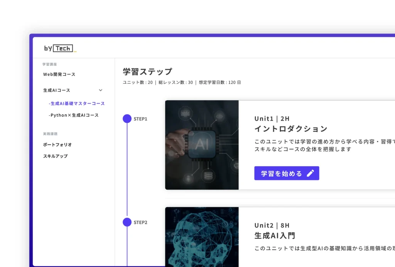The width and height of the screenshot is (395, 267).
Task: Collapse the 生成AIコース course list
Action: 100,90
